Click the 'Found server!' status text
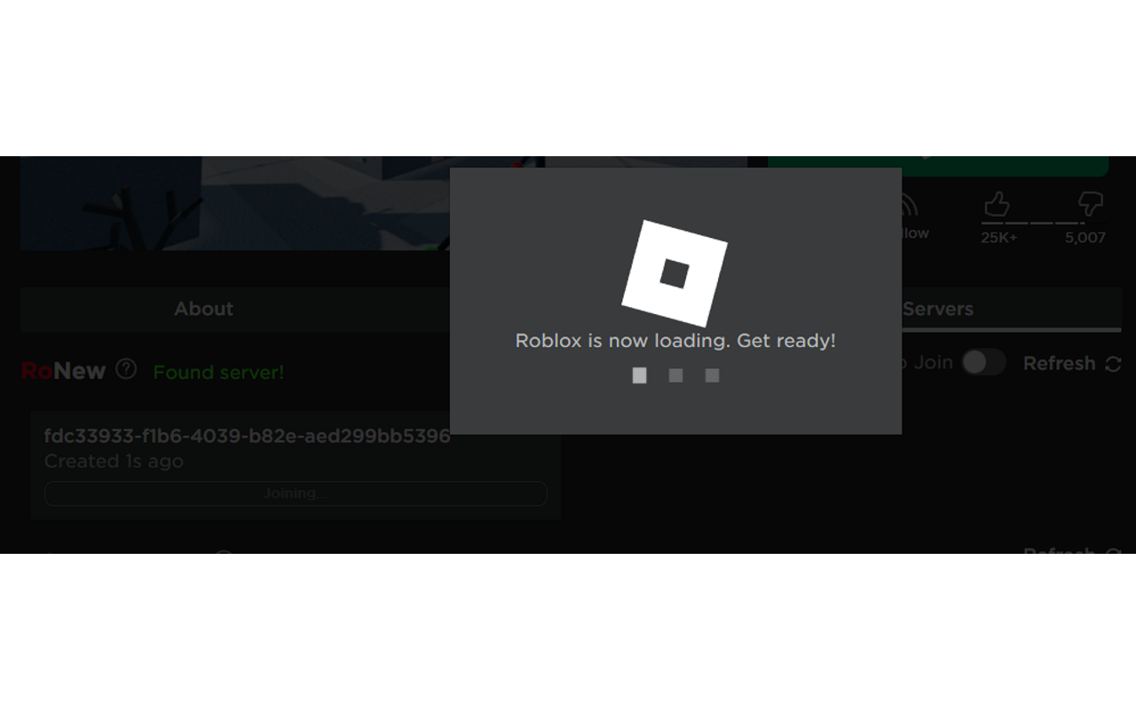Viewport: 1136px width, 710px height. tap(218, 373)
